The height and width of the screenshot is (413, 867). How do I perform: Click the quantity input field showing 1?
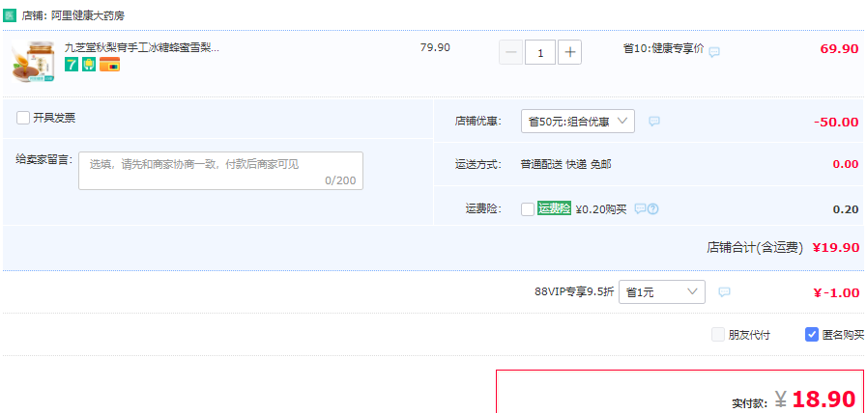540,52
